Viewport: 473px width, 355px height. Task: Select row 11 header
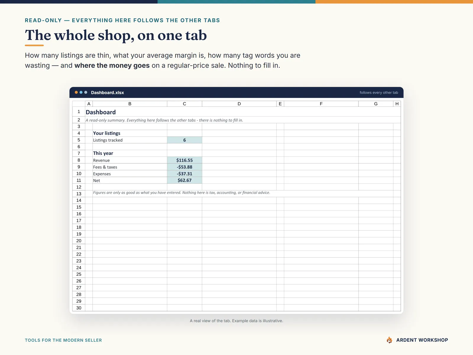click(79, 180)
